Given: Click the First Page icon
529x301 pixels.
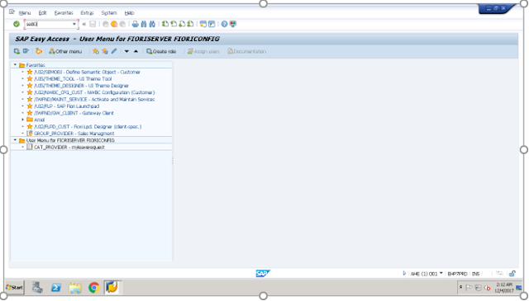Looking at the screenshot, I should click(x=165, y=24).
